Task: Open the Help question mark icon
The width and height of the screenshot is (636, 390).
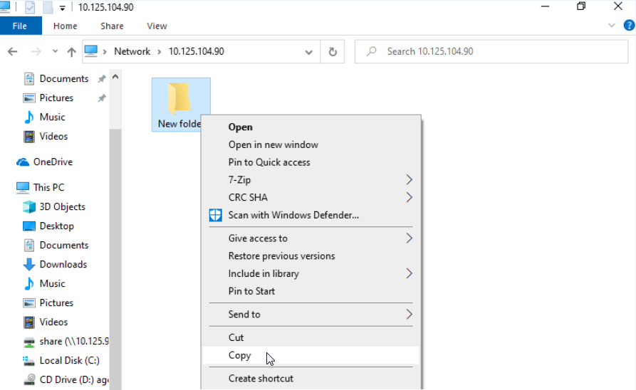Action: click(629, 26)
